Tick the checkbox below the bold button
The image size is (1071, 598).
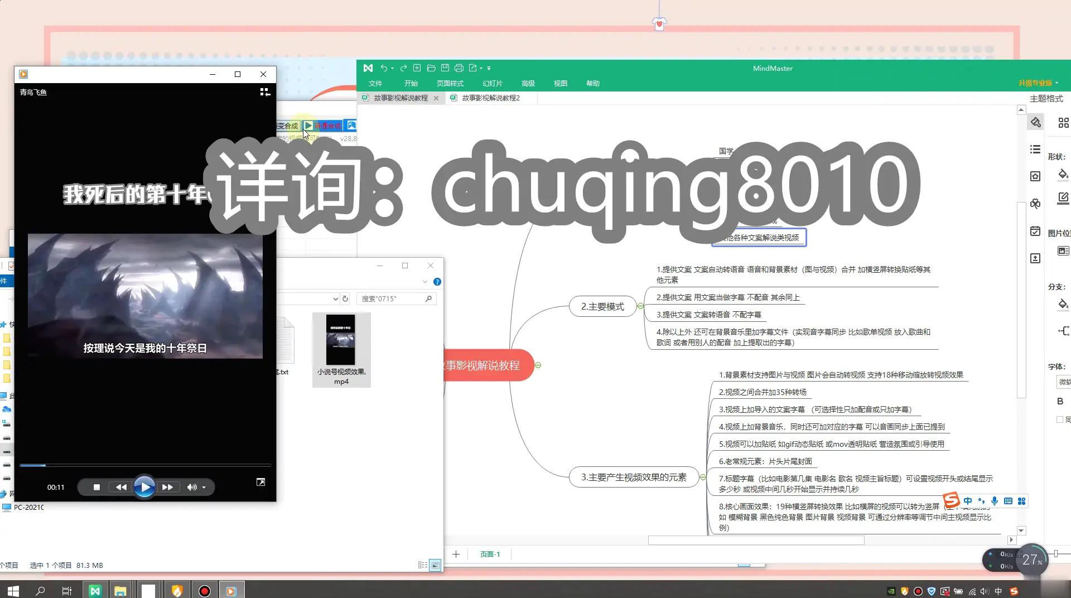[1060, 419]
